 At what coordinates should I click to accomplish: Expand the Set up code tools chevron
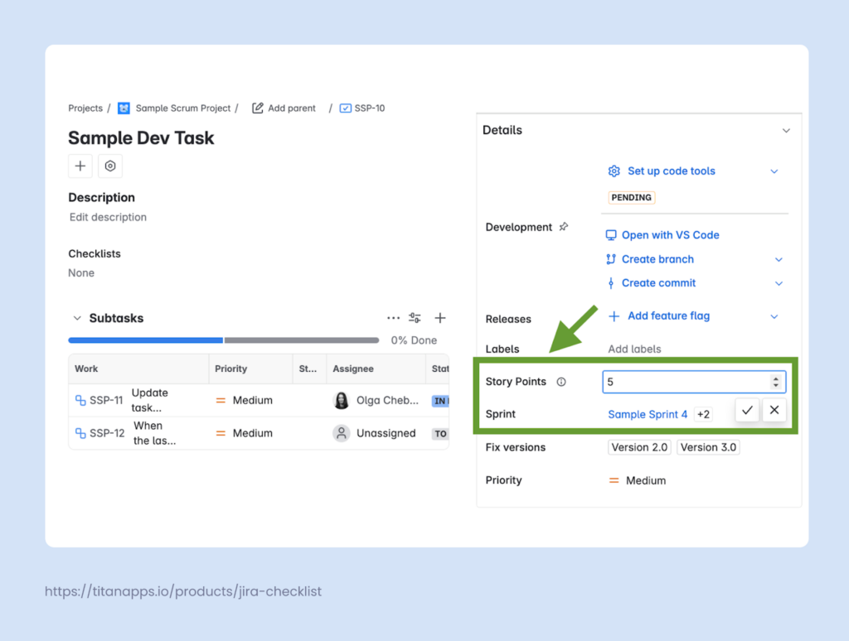click(x=774, y=171)
